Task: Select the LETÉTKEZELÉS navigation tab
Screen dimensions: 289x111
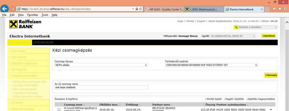Action: point(43,43)
